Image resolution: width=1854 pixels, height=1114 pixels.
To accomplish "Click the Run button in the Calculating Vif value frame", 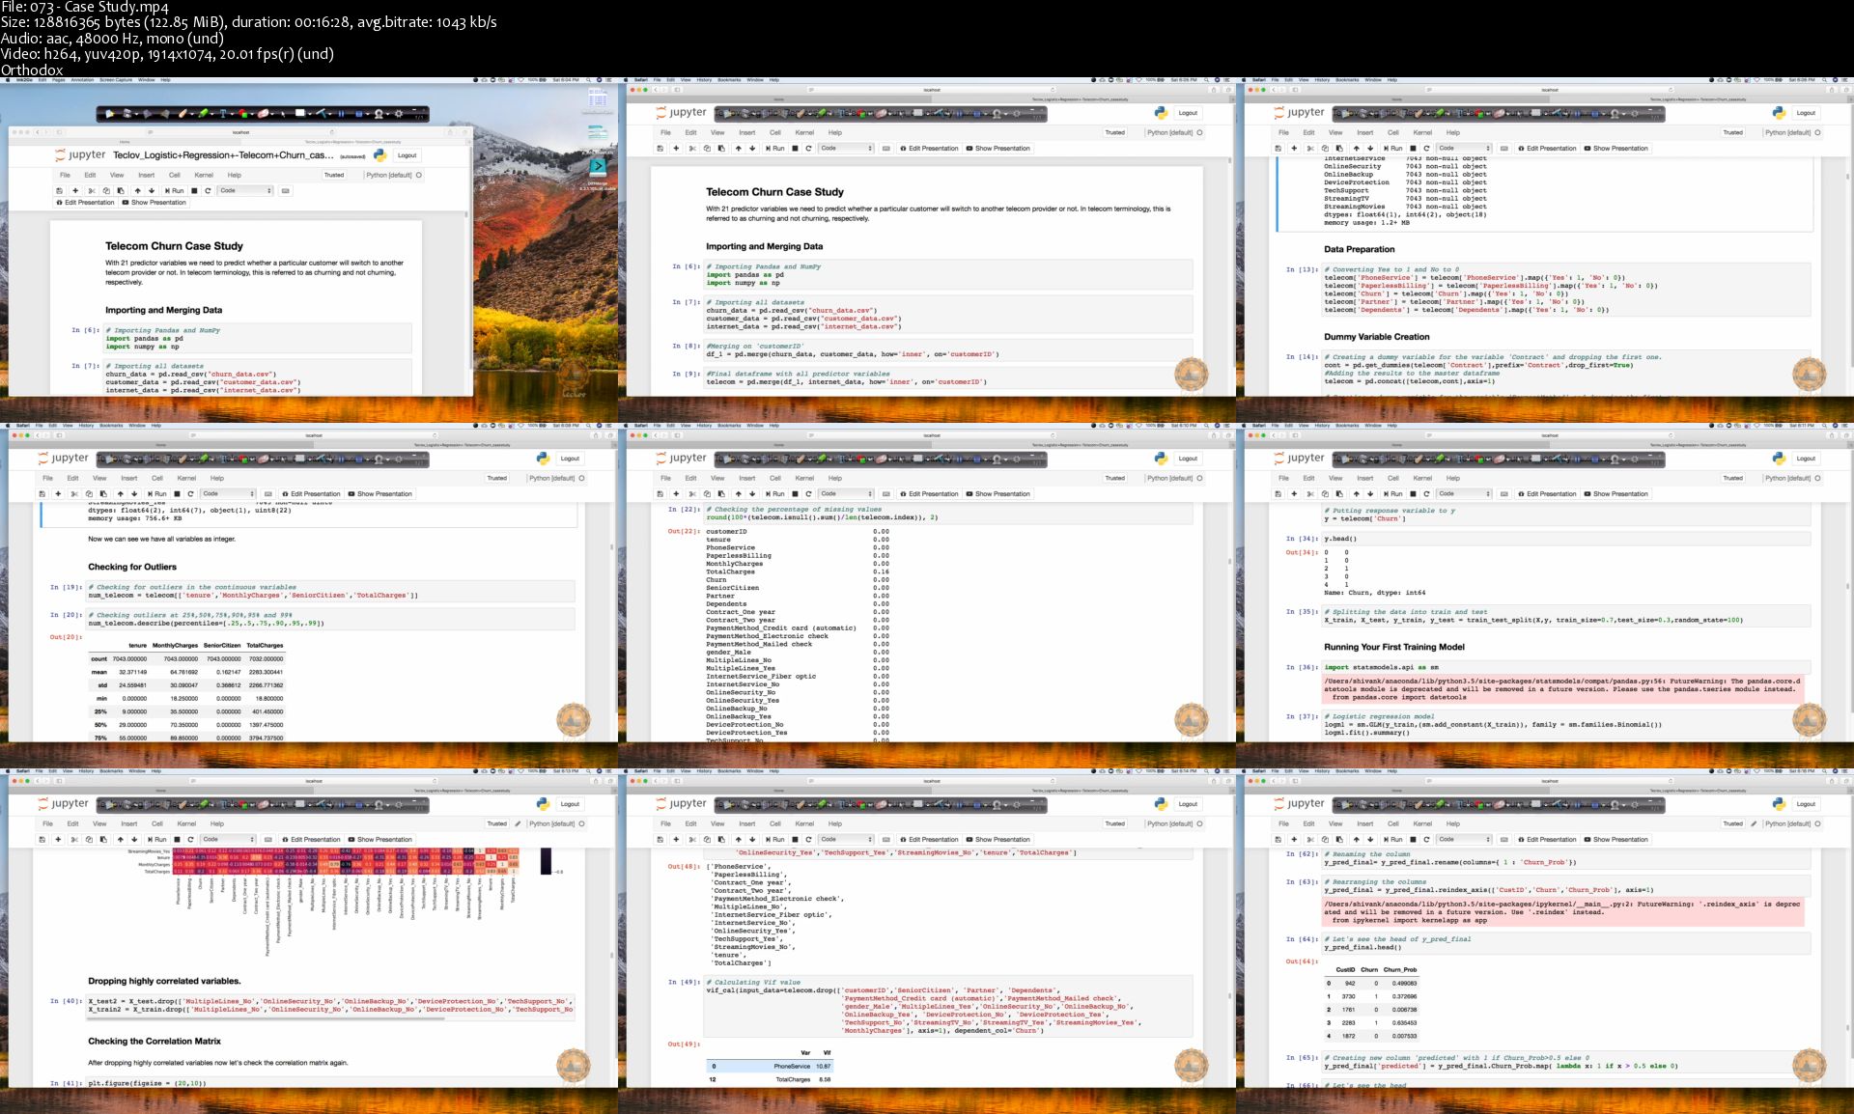I will point(775,840).
